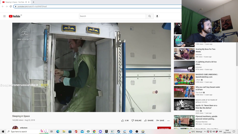This screenshot has width=238, height=134.
Task: Click the magnifier search button
Action: 149,16
